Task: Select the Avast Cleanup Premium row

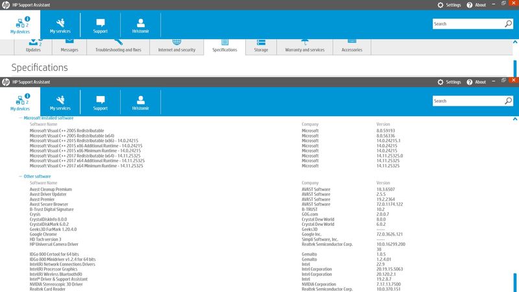Action: (51, 189)
